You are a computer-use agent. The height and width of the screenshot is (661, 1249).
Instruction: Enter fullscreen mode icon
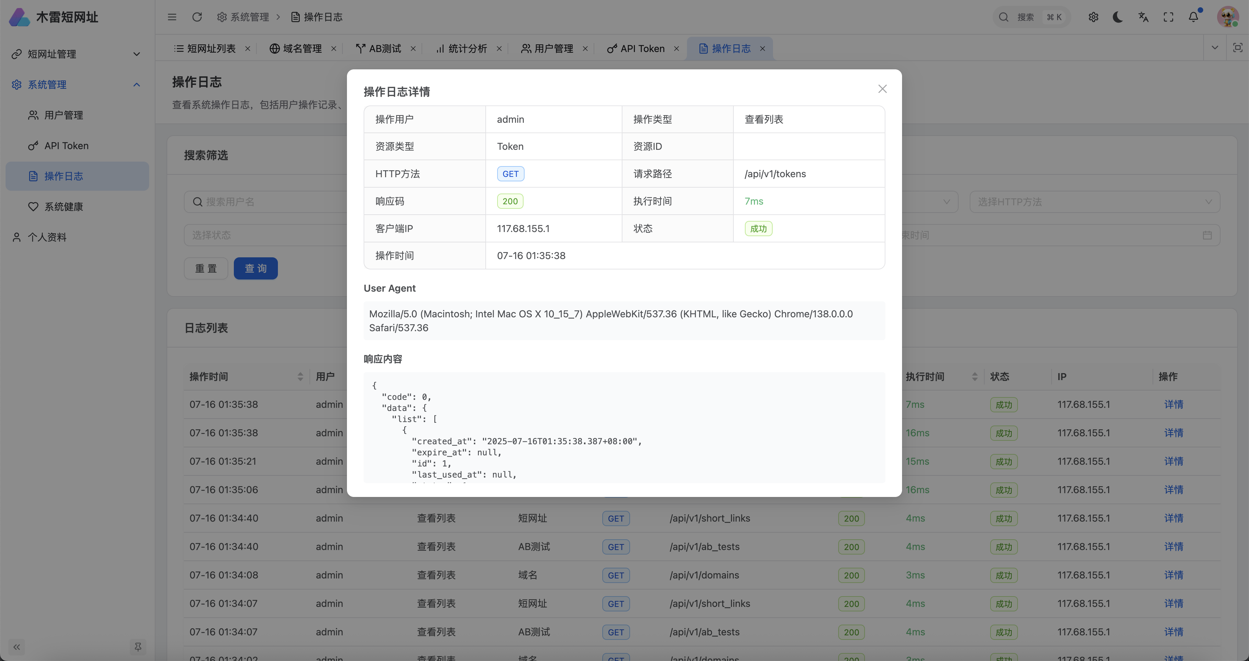[x=1169, y=17]
